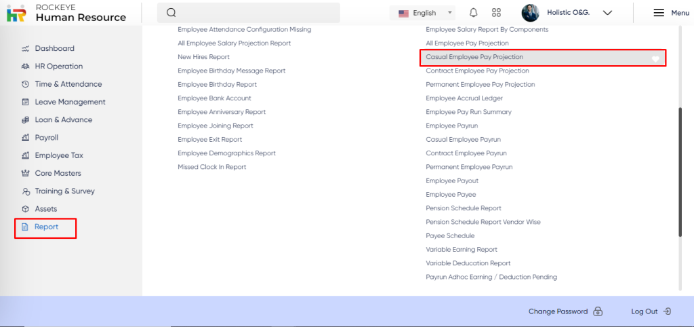The image size is (694, 327).
Task: Click inside the top search field
Action: 249,13
